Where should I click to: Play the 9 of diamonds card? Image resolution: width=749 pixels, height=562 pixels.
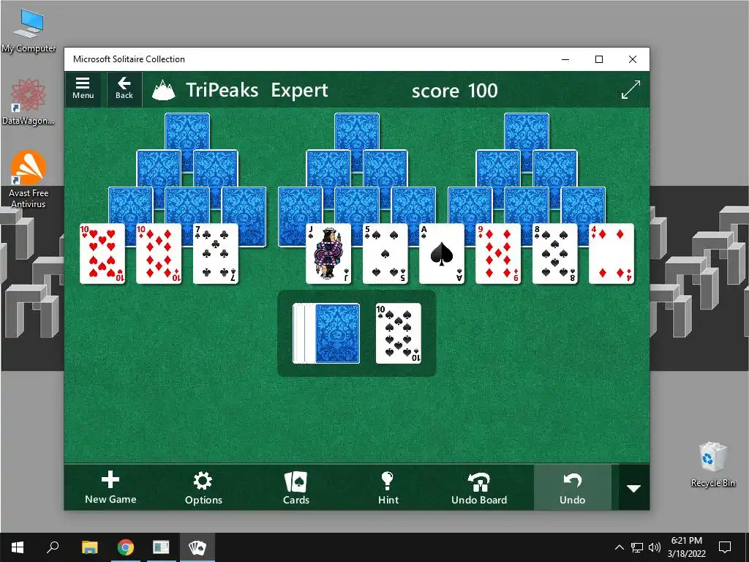(498, 254)
